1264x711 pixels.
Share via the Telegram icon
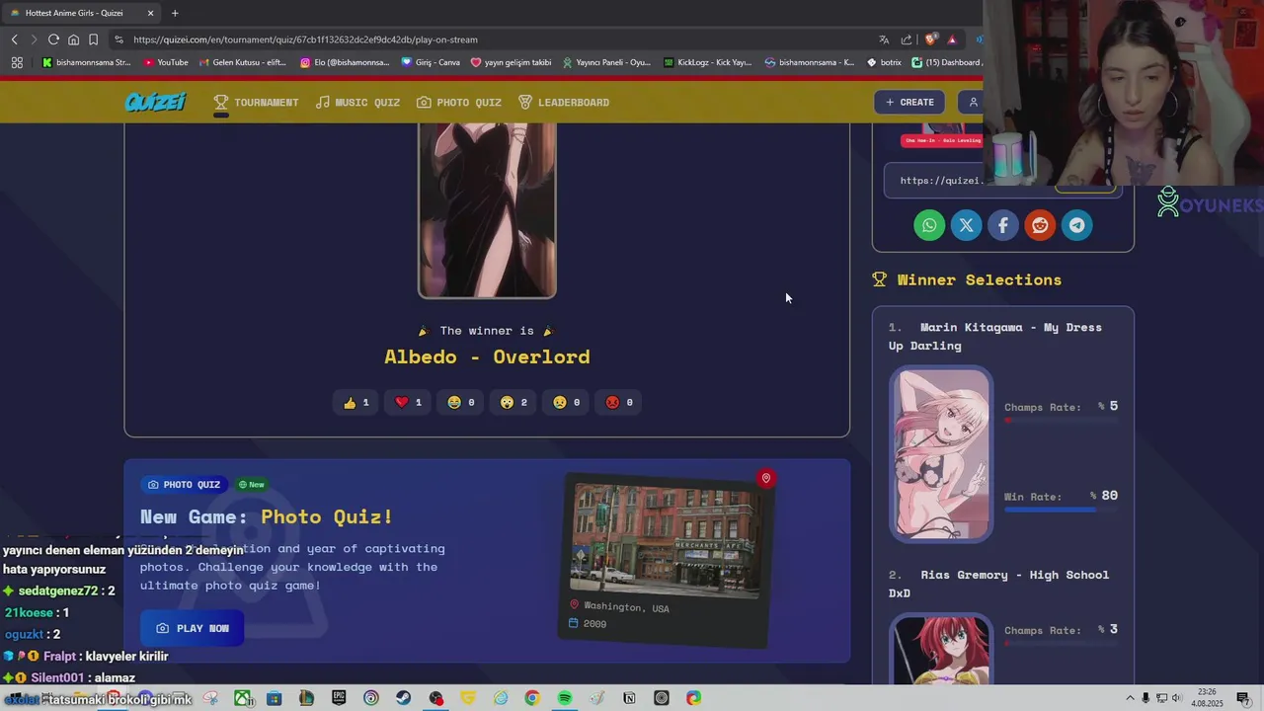[x=1076, y=225]
